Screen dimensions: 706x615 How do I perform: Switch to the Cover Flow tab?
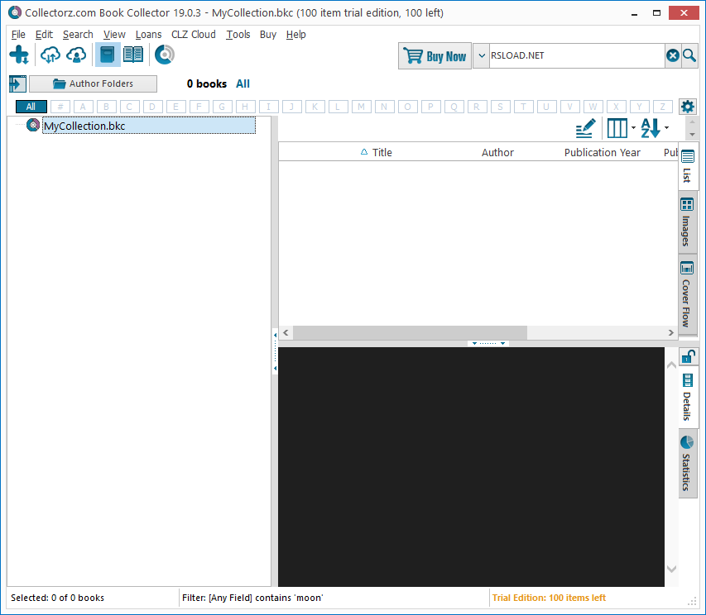point(687,294)
